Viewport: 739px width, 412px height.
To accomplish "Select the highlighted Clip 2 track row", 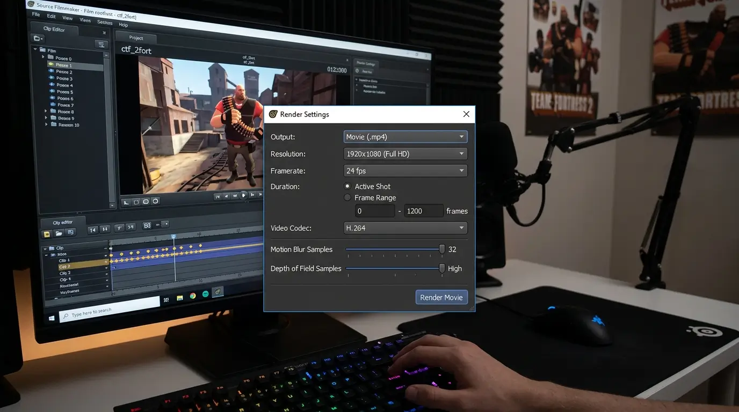I will point(83,266).
